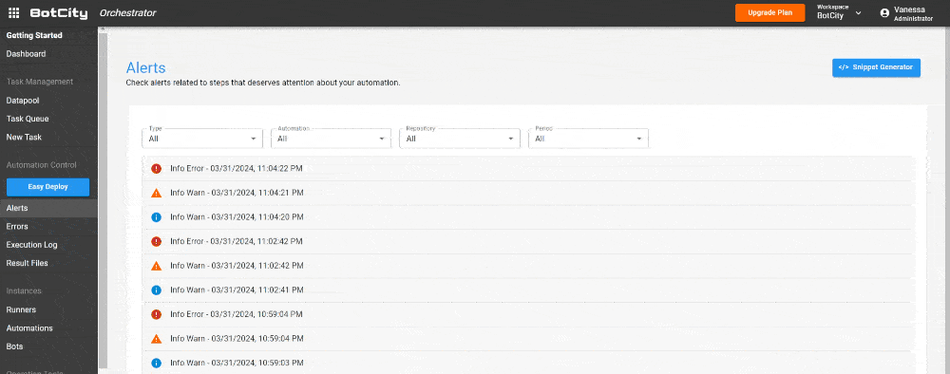This screenshot has height=374, width=950.
Task: Click the Snippet Generator button
Action: tap(876, 67)
